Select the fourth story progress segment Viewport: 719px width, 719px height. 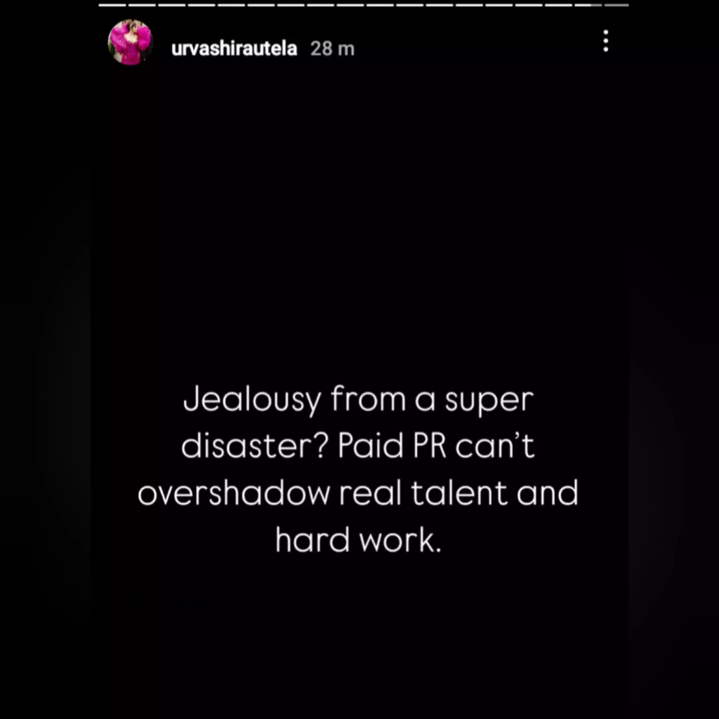click(x=202, y=5)
